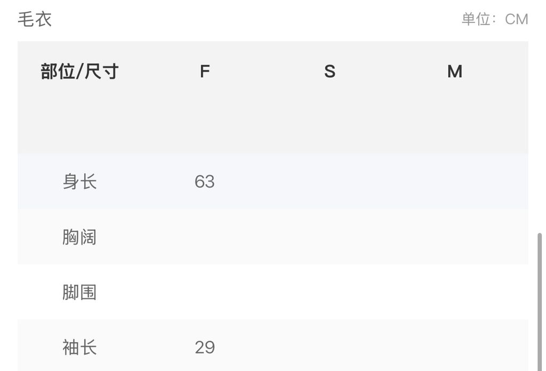Select the 部位/尺寸 header cell
546x371 pixels.
(79, 71)
